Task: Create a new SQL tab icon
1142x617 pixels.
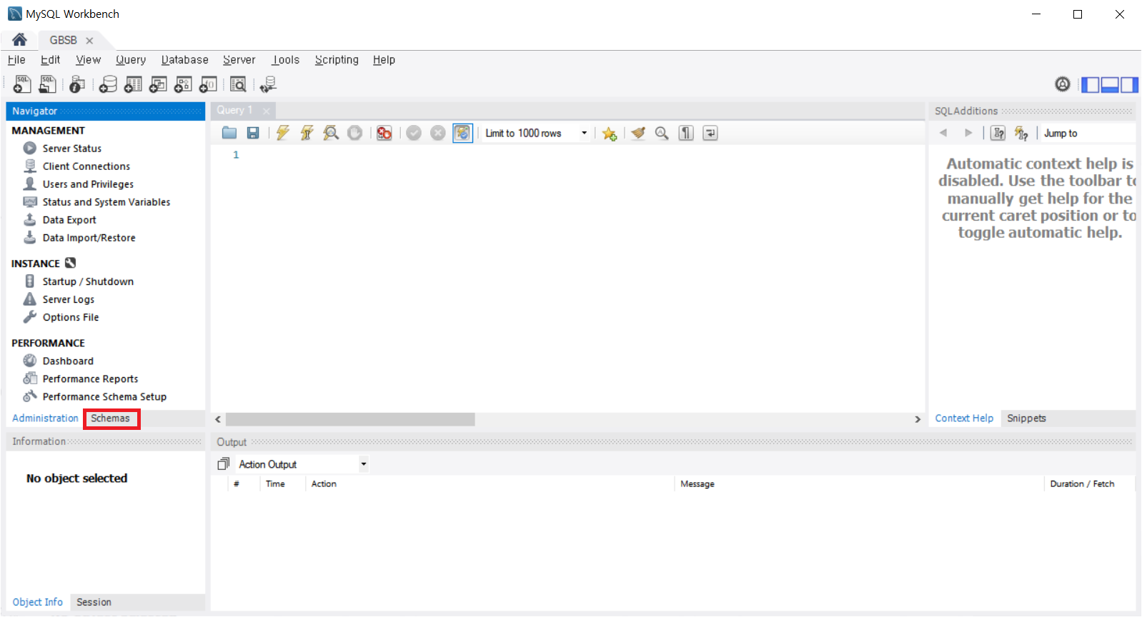Action: coord(22,84)
